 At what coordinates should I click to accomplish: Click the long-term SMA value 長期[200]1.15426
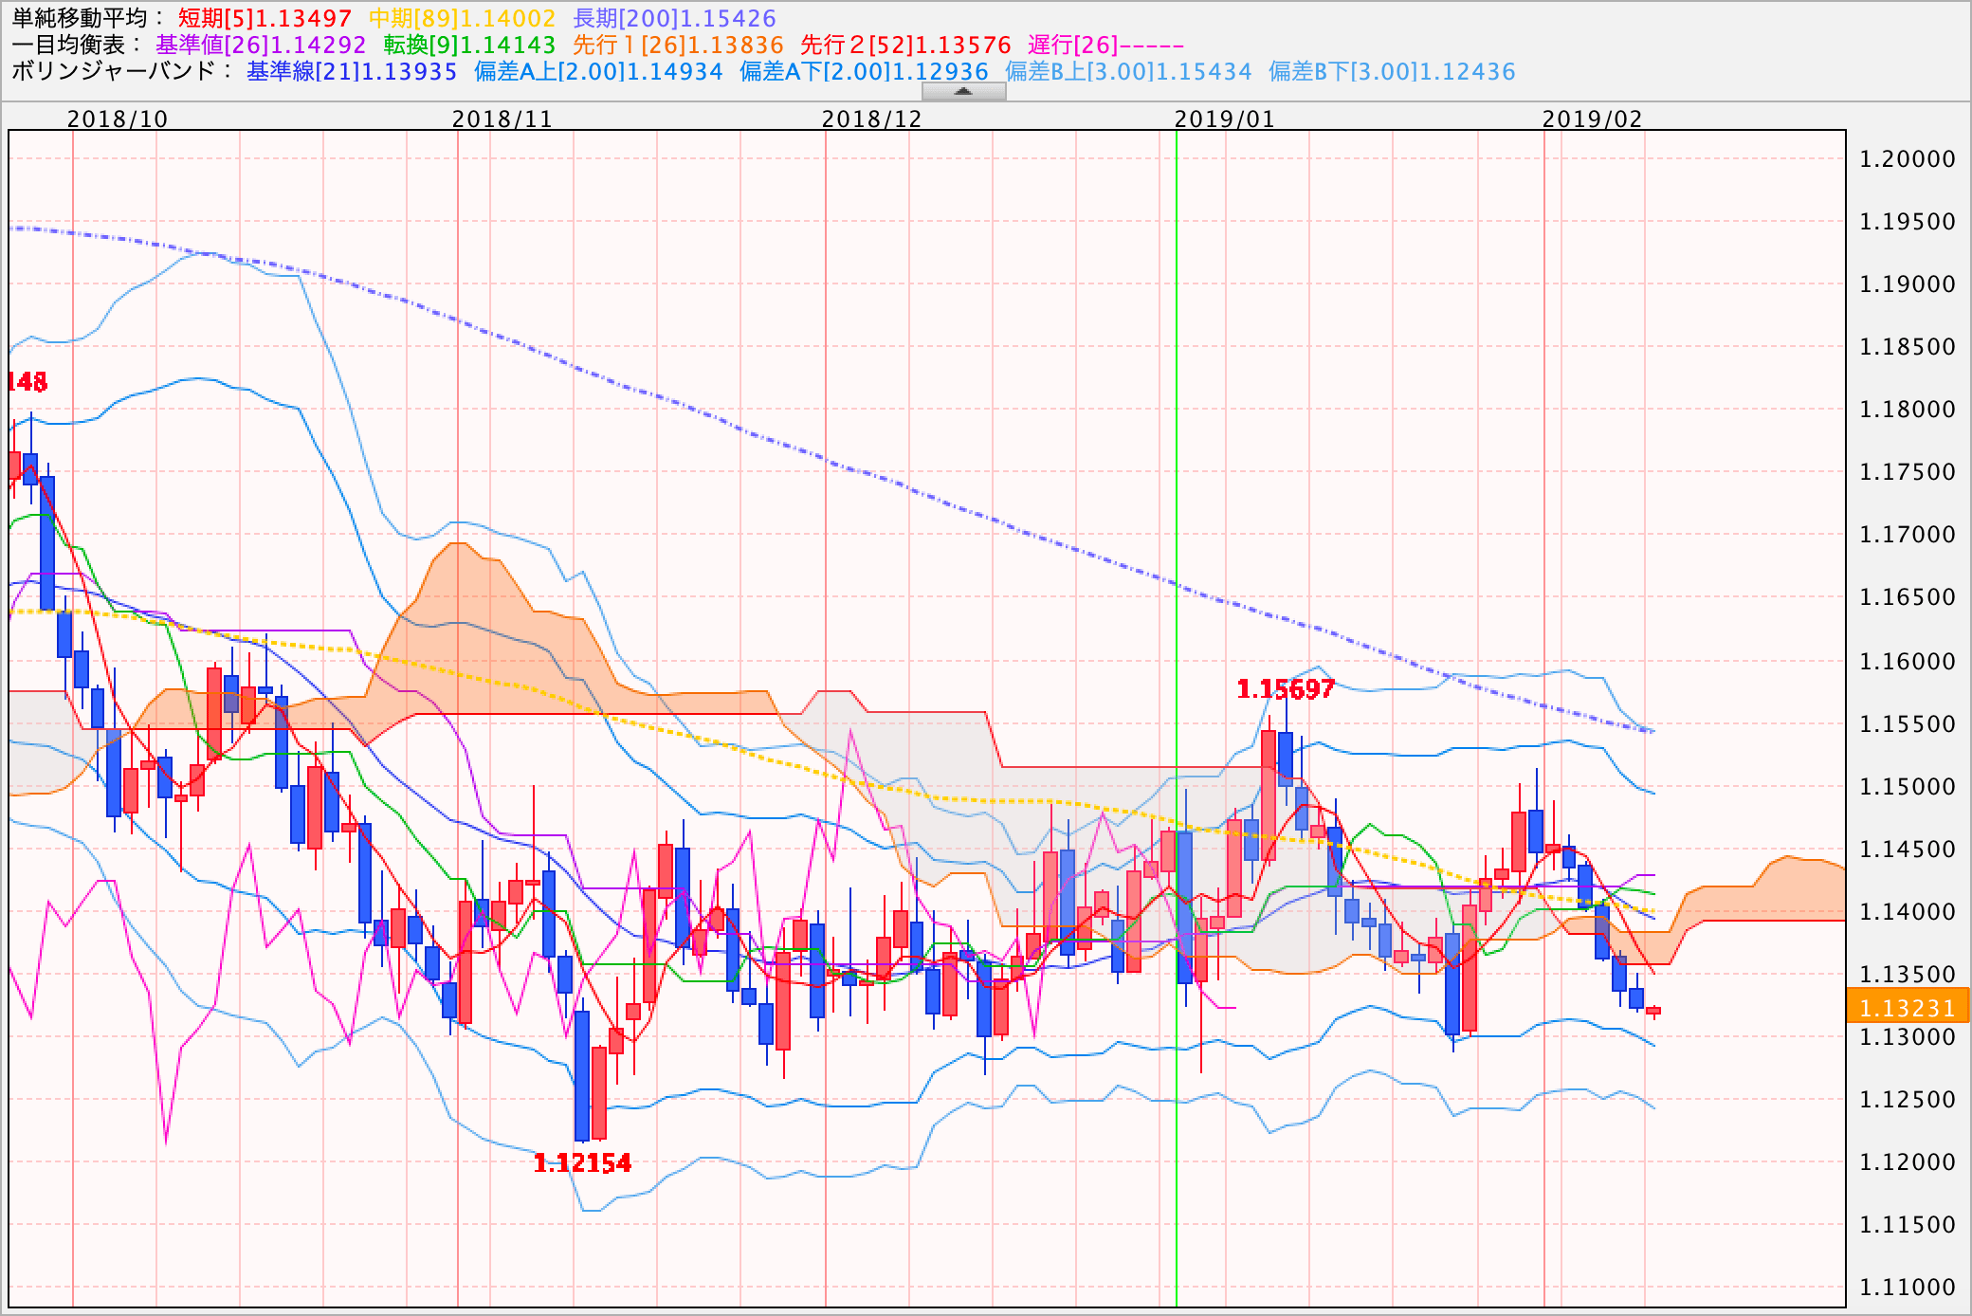click(674, 18)
